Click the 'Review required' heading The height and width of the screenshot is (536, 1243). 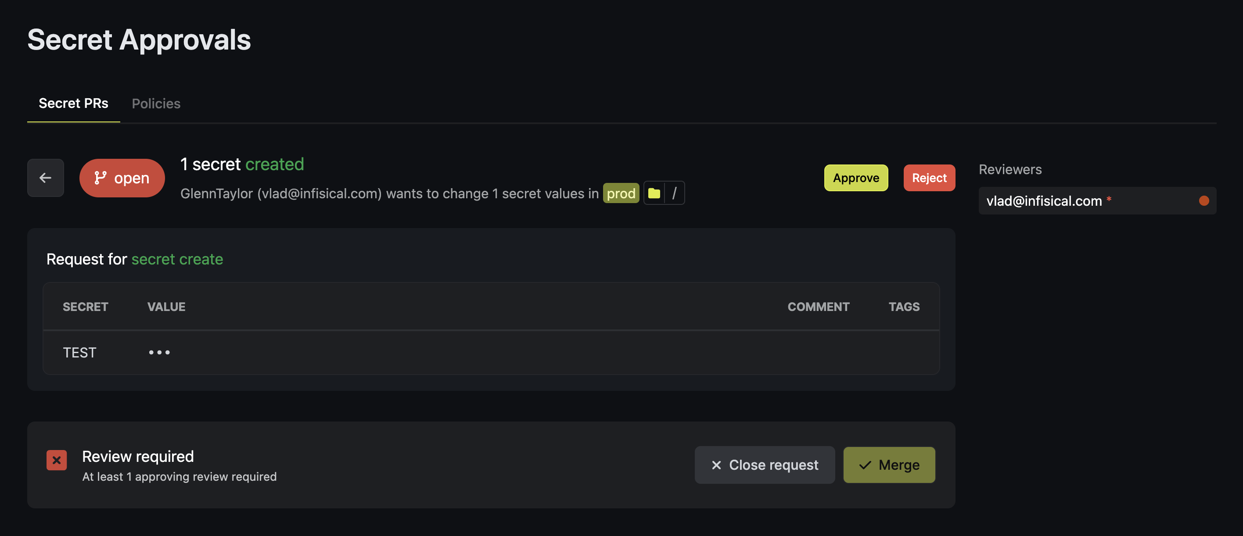[138, 456]
